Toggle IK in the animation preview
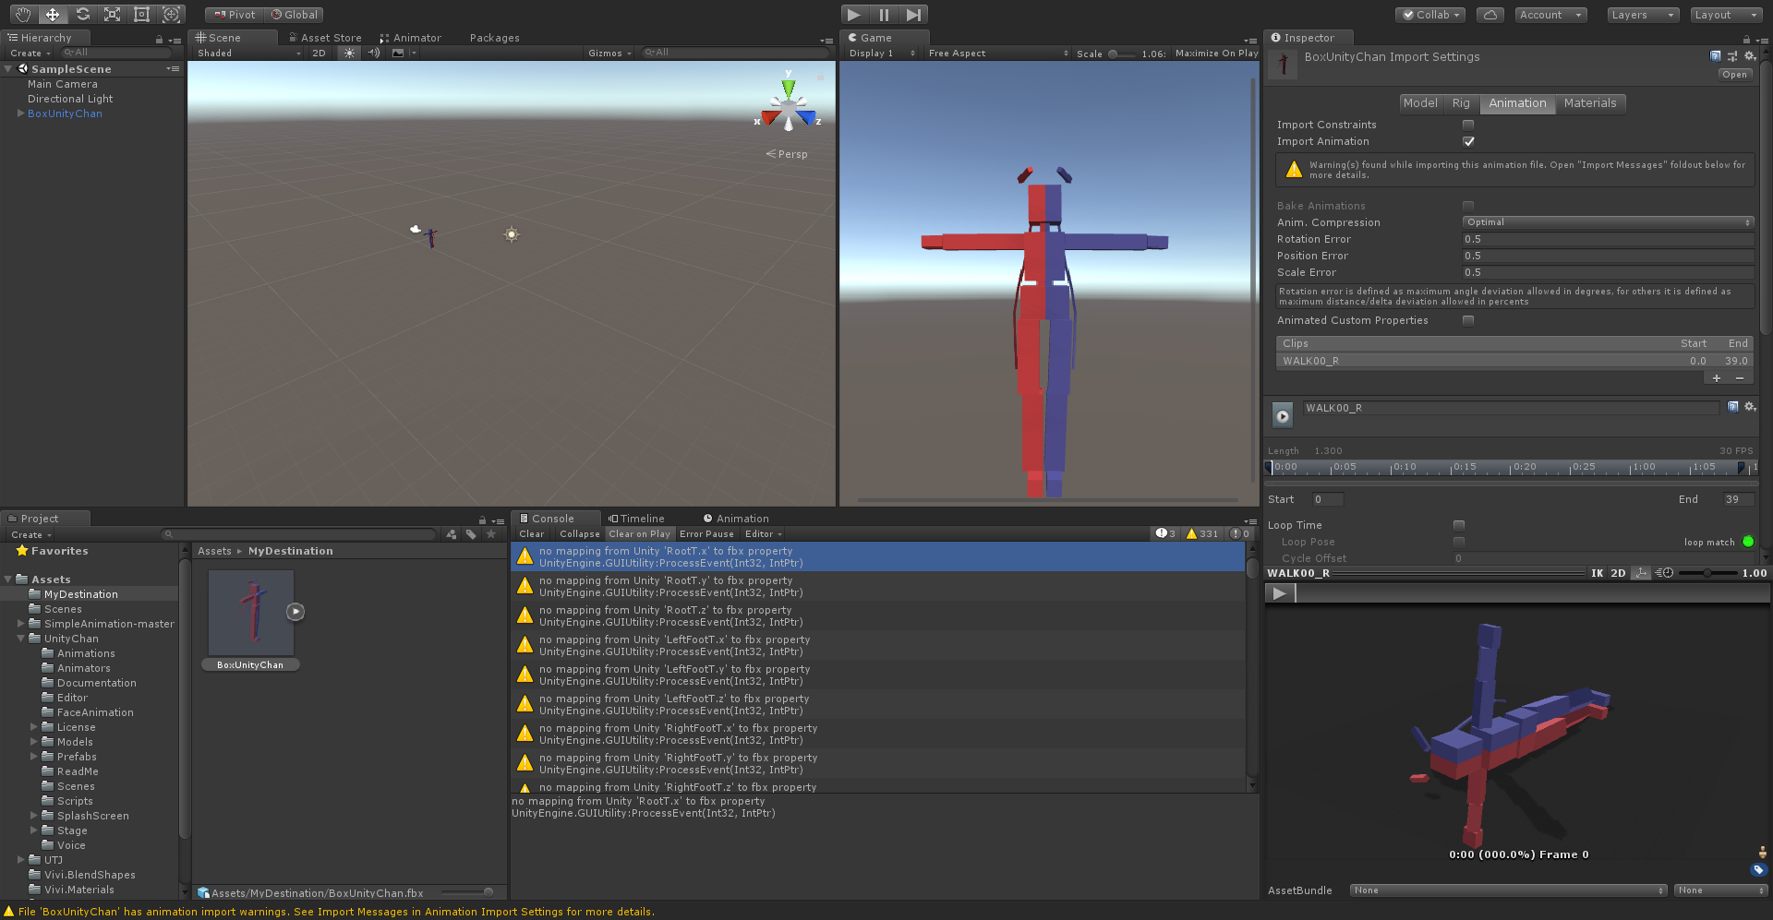The image size is (1773, 920). coord(1597,573)
